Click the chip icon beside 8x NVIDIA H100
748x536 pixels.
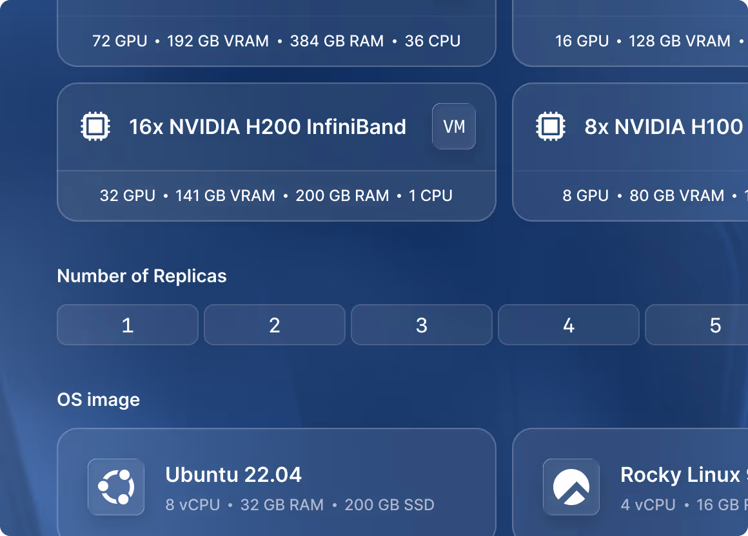(x=551, y=126)
